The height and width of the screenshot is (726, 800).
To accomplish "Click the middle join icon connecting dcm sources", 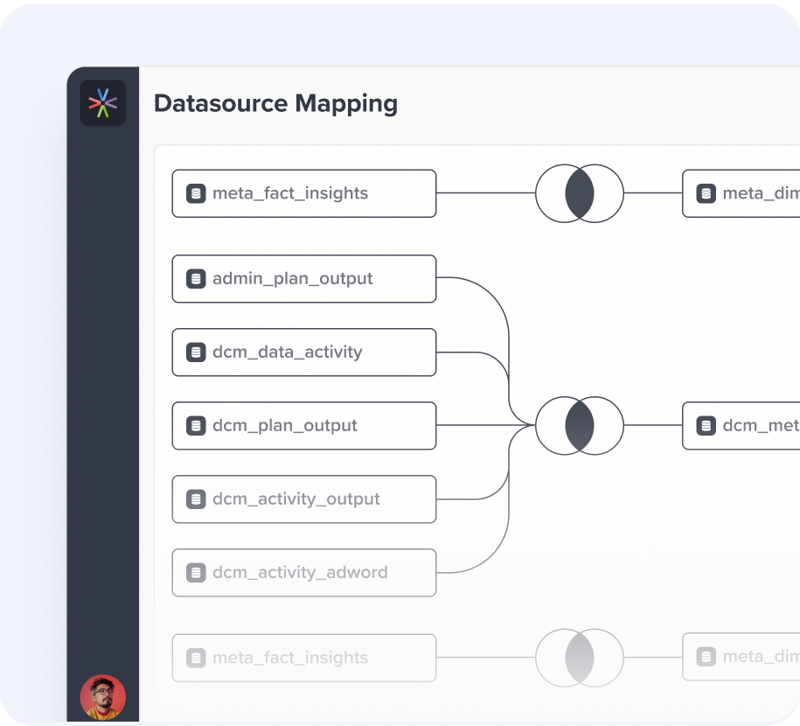I will (x=580, y=426).
